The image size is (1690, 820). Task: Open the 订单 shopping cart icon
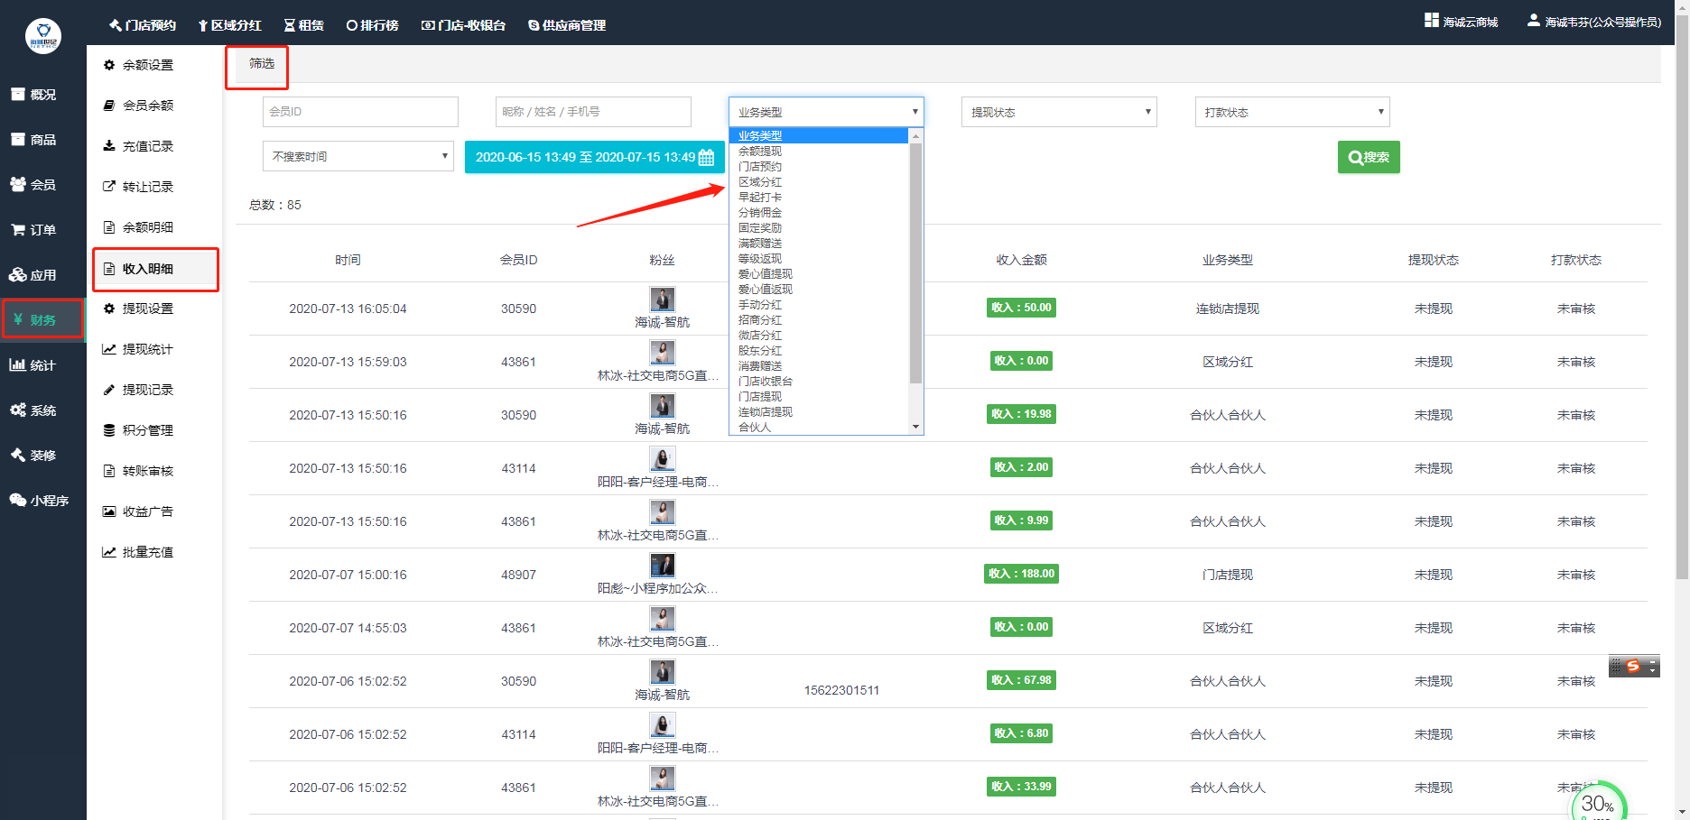(x=18, y=229)
